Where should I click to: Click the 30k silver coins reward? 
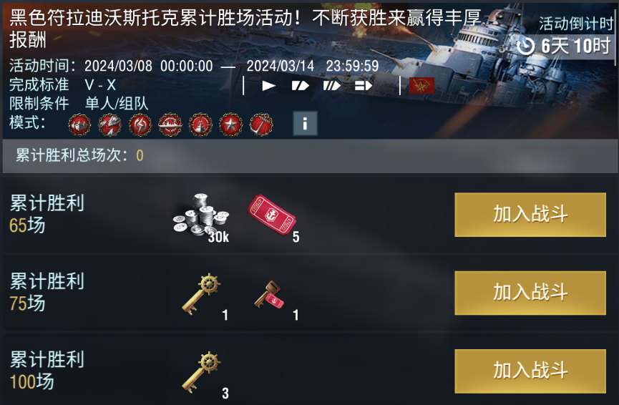click(201, 217)
